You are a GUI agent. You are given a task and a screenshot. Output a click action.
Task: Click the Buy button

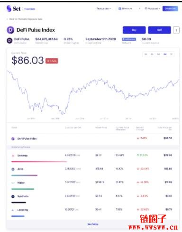click(x=134, y=30)
